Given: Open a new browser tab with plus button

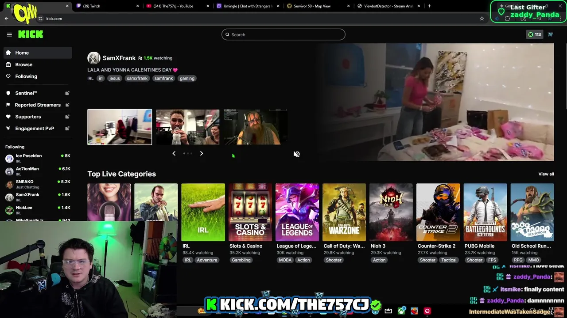Looking at the screenshot, I should click(x=429, y=6).
